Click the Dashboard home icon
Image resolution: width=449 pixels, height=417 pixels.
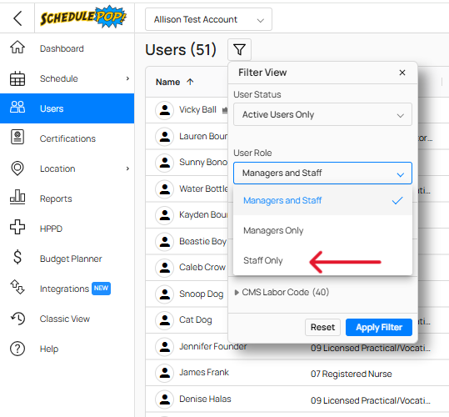[17, 48]
